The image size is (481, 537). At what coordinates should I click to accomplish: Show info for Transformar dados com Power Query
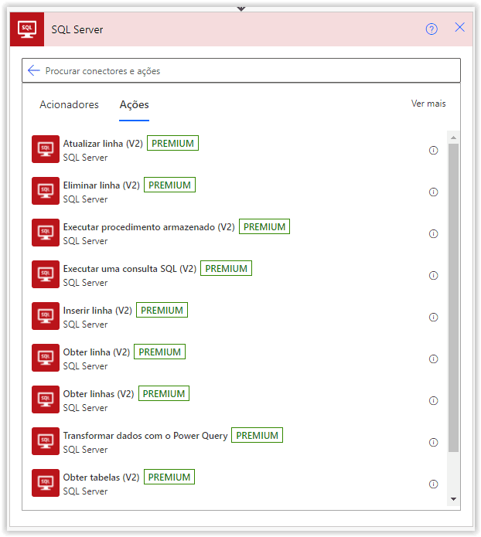click(x=433, y=443)
